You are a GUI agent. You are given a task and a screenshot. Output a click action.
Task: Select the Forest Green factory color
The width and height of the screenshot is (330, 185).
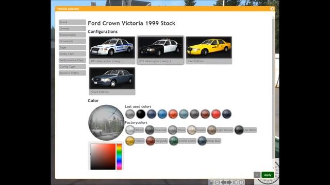[183, 141]
